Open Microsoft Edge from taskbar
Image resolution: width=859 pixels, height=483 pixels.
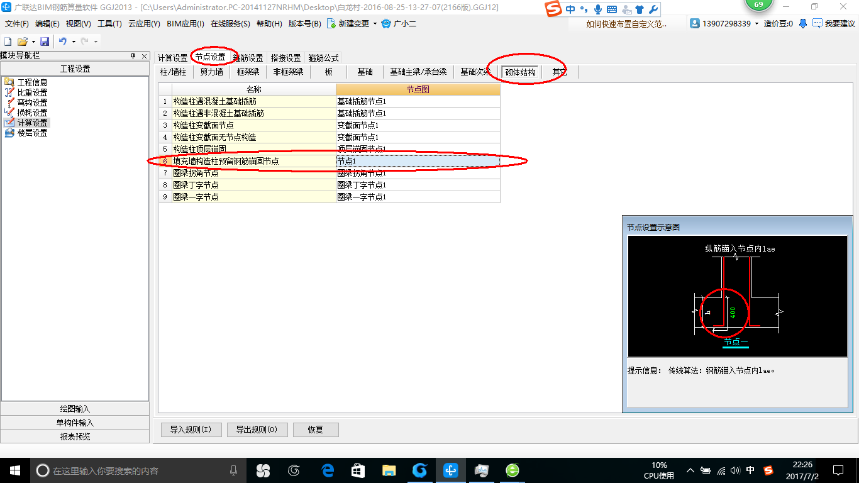coord(328,470)
